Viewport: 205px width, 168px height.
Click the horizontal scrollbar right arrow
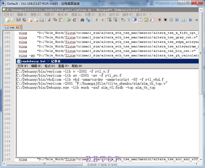tap(196, 164)
